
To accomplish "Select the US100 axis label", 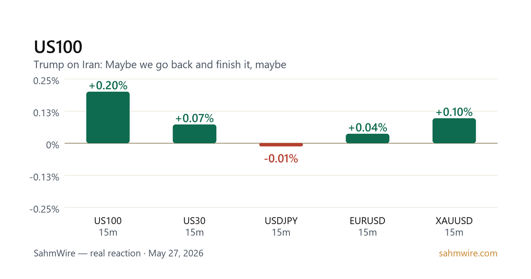I will point(108,221).
